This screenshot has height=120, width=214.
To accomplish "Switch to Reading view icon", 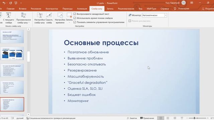I will tap(175, 118).
